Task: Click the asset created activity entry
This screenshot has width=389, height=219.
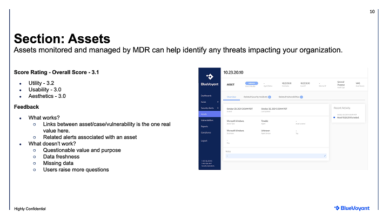Action: 348,117
